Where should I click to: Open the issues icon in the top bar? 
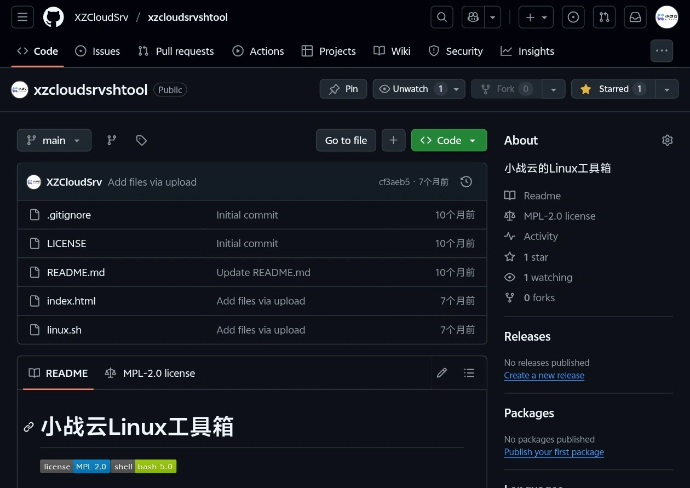pyautogui.click(x=573, y=17)
